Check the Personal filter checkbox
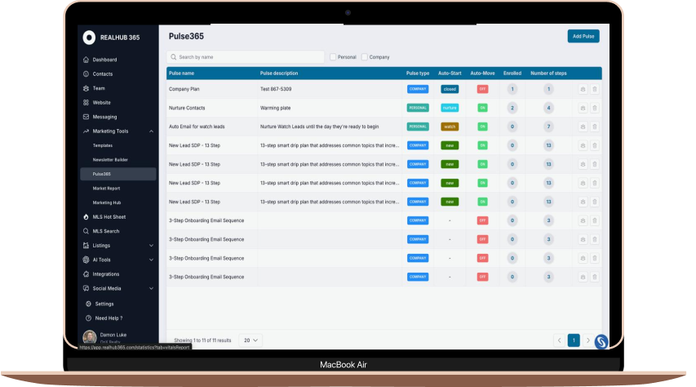The image size is (696, 387). (x=333, y=57)
